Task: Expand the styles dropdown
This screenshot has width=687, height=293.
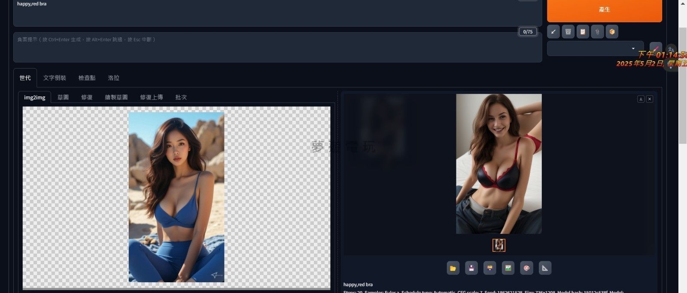Action: 633,48
